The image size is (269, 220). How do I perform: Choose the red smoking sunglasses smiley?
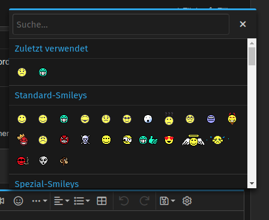23,161
